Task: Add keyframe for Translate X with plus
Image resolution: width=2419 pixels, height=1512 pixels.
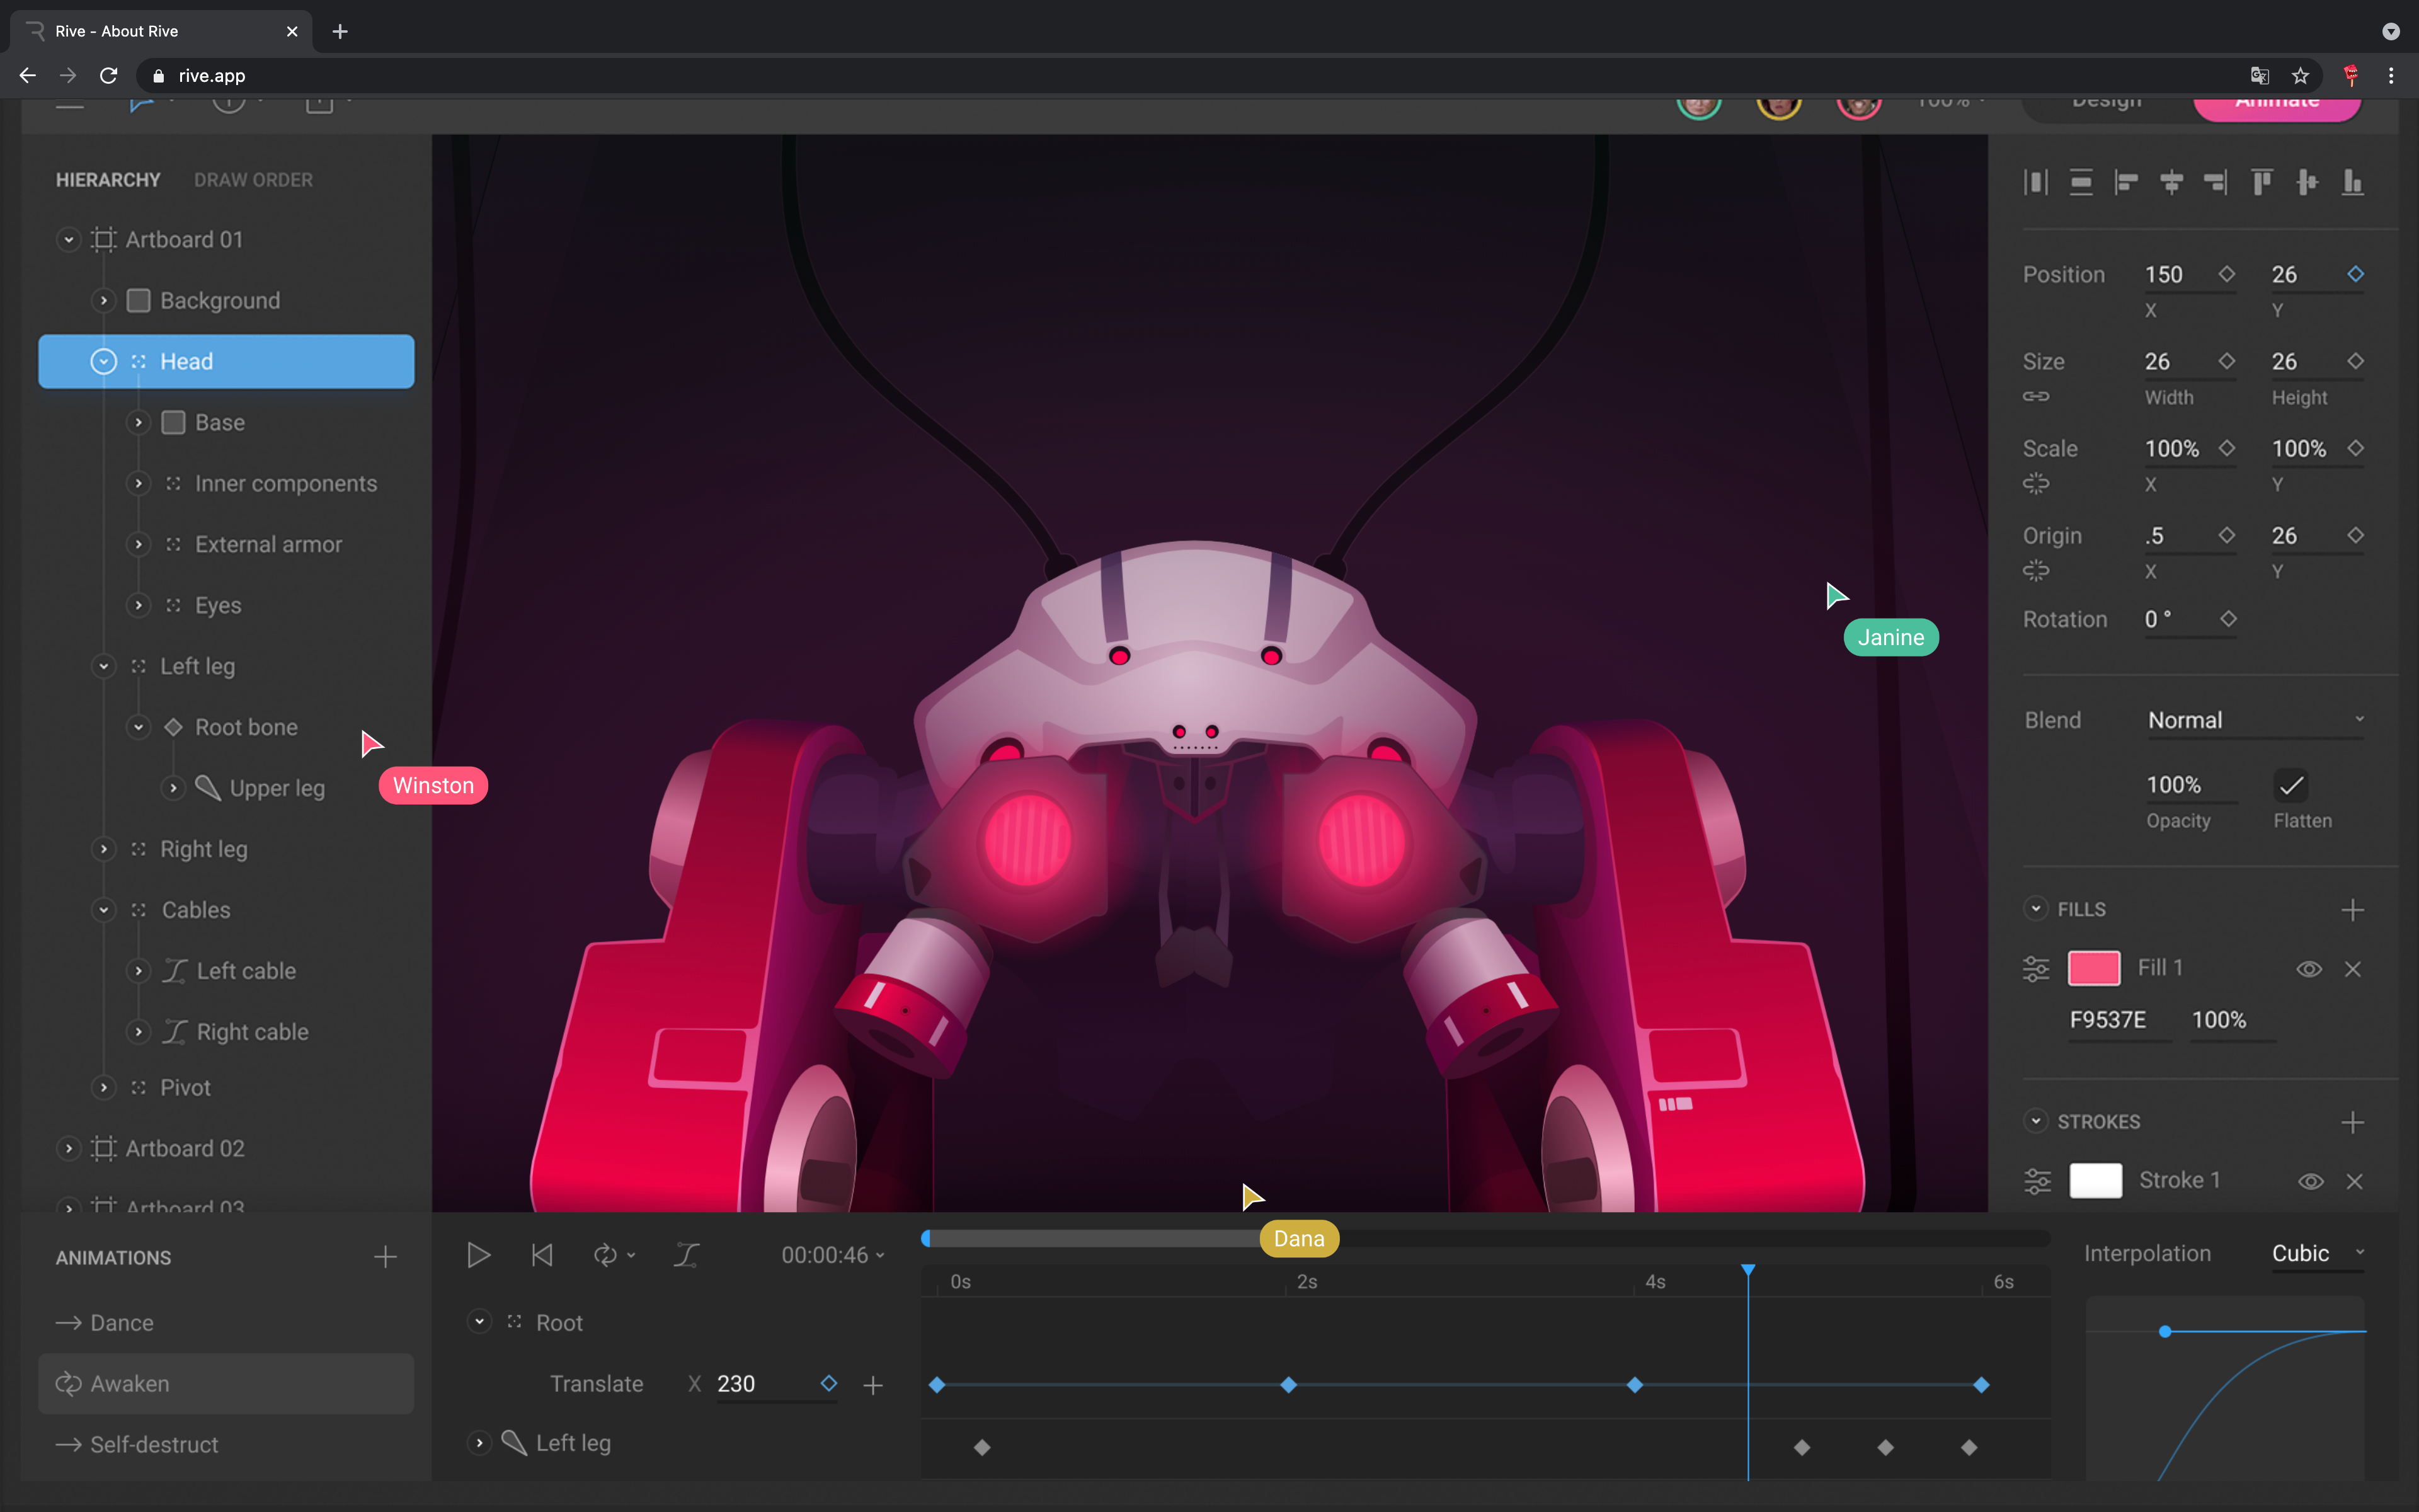Action: point(872,1385)
